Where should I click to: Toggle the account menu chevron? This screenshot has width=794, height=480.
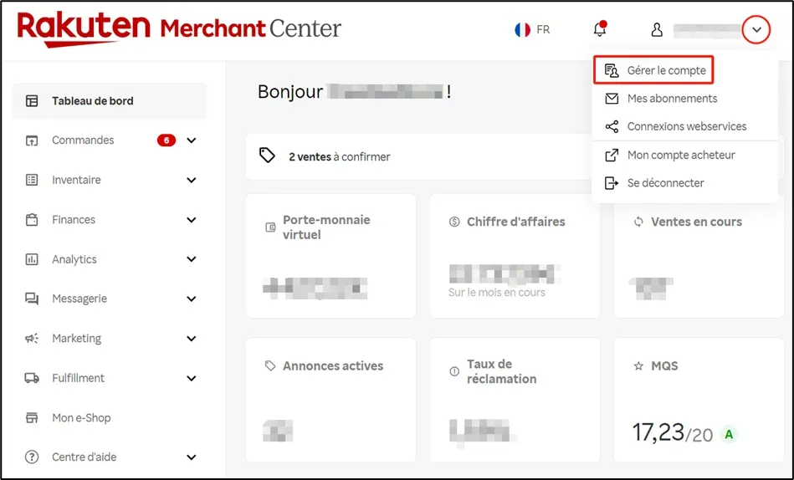point(756,30)
